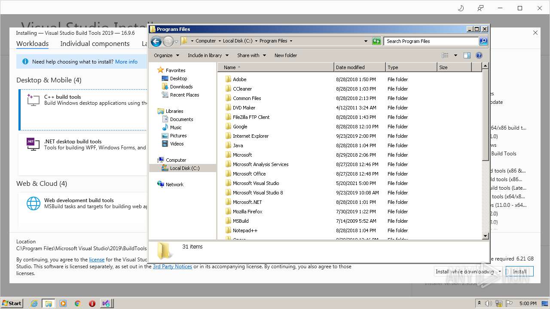Sort by Date modified column header

tap(360, 67)
